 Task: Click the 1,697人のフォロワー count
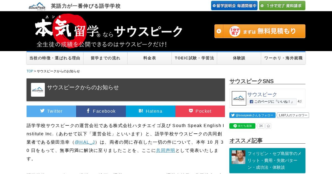[293, 115]
